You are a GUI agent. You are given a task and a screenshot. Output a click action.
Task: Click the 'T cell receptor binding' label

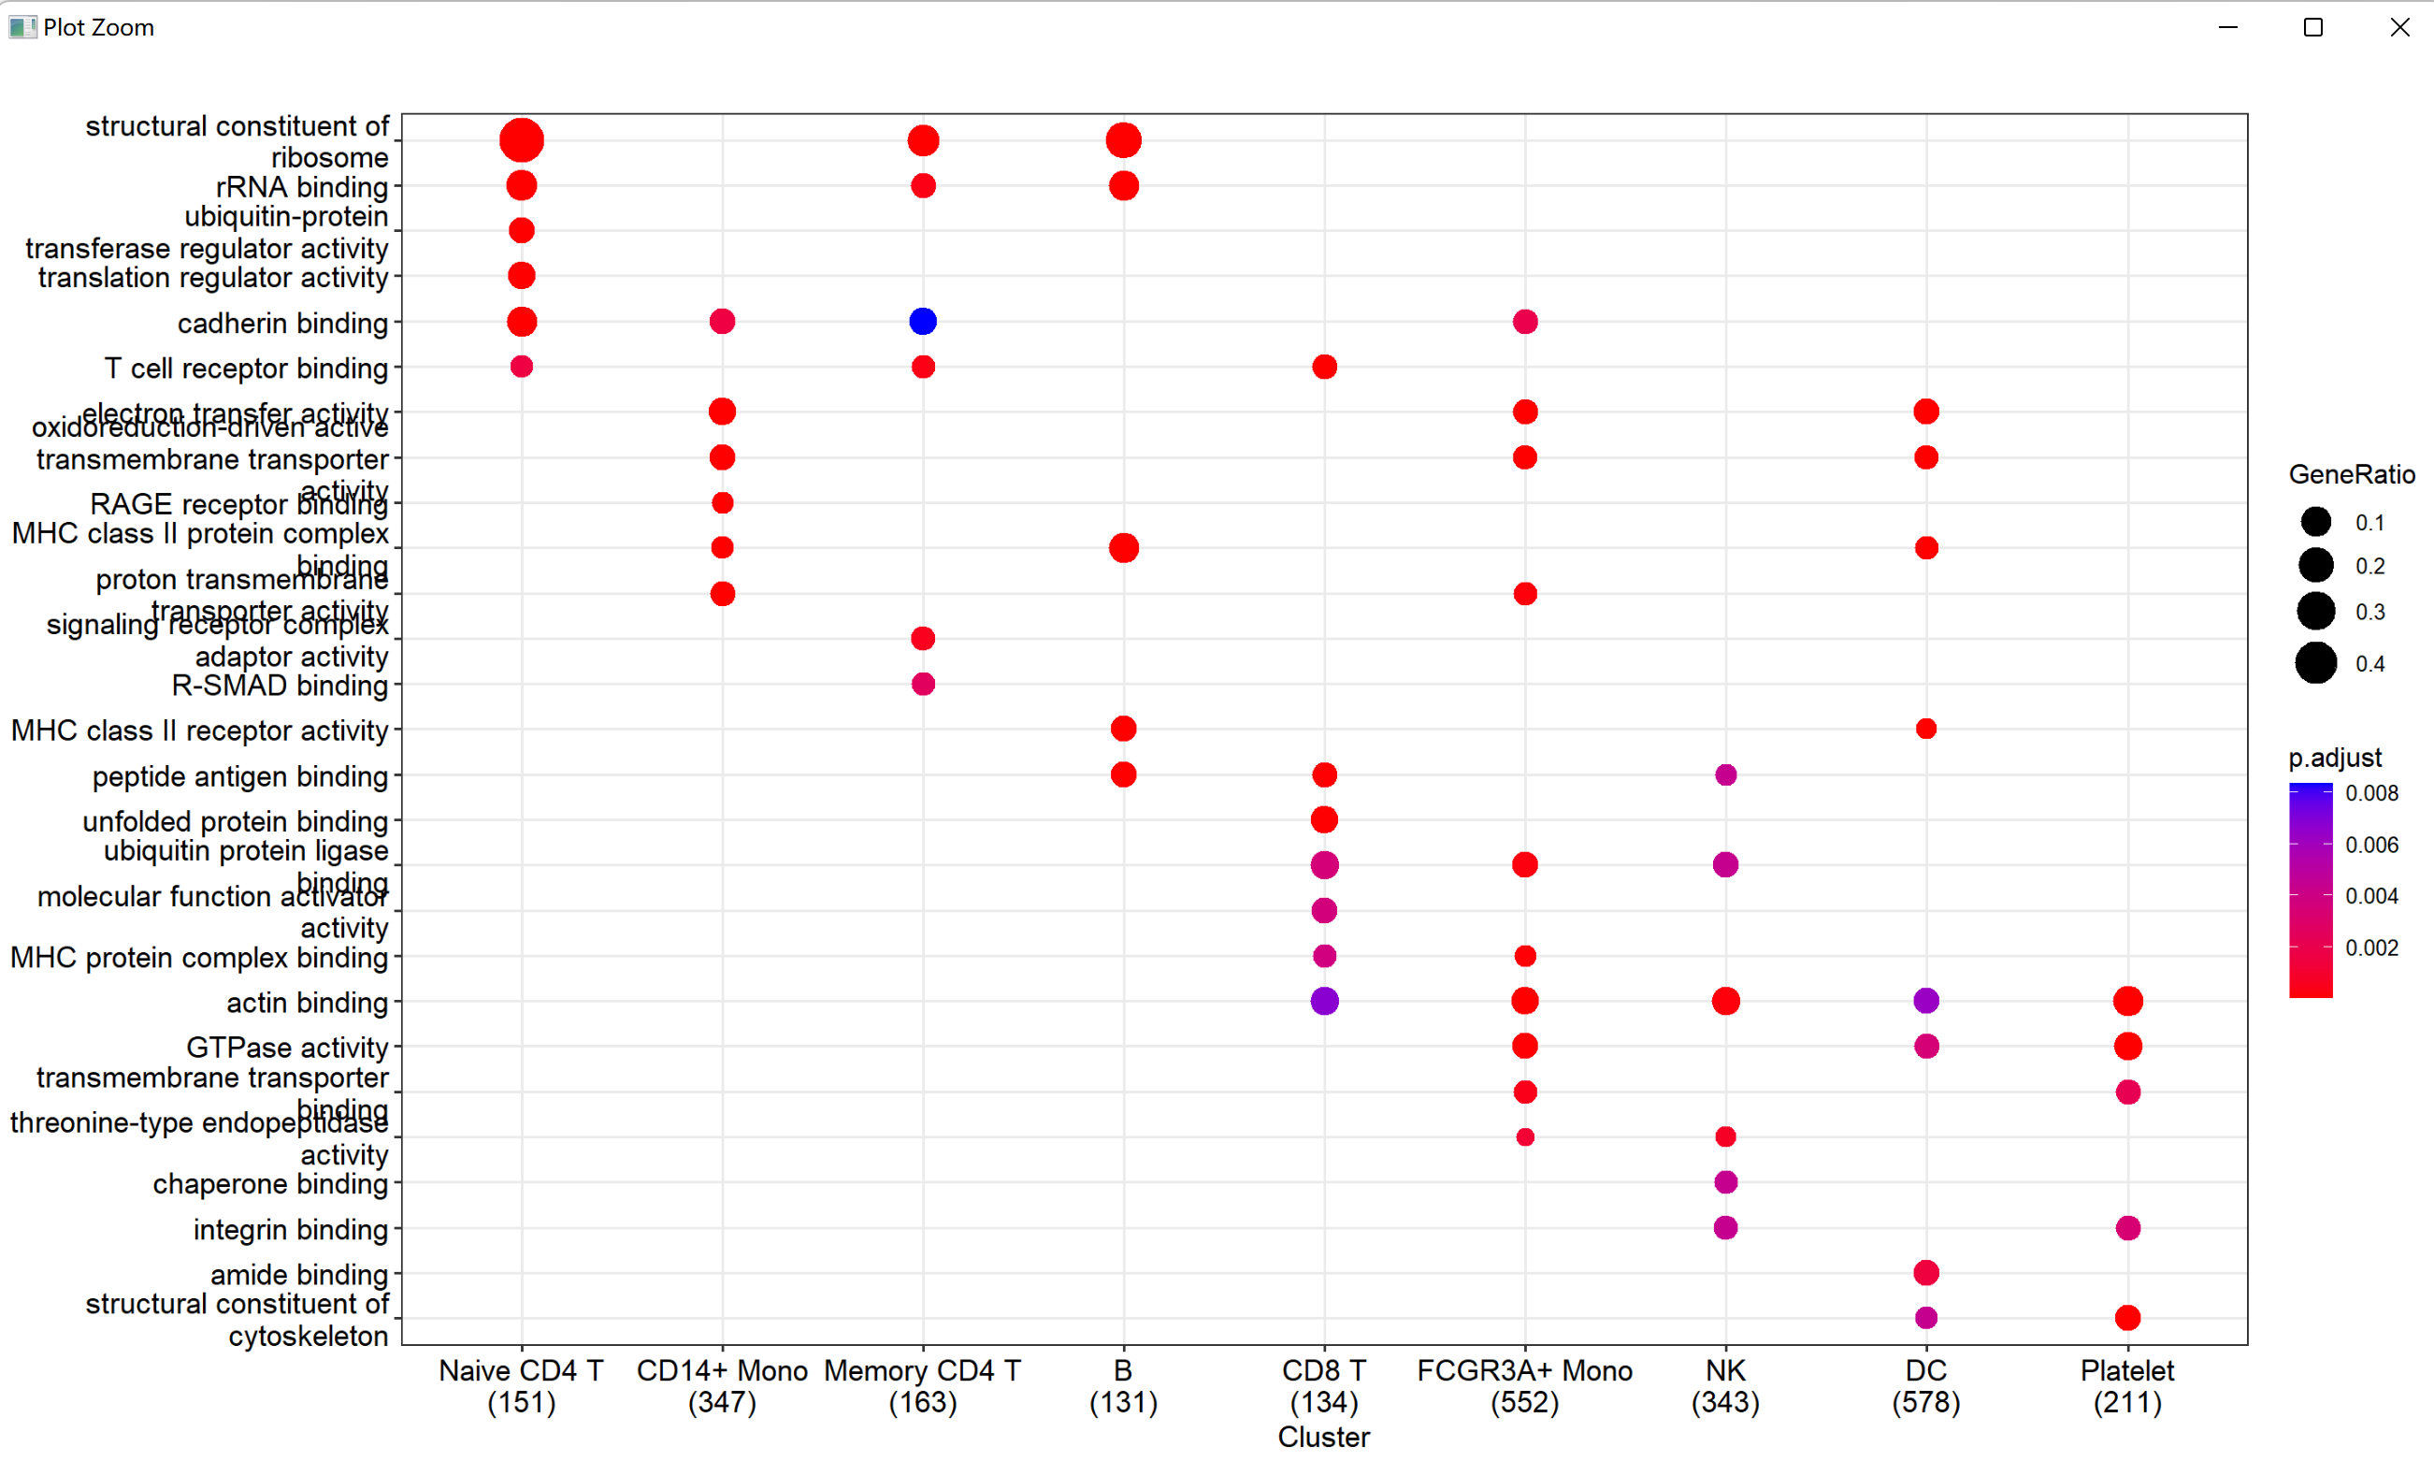point(246,369)
